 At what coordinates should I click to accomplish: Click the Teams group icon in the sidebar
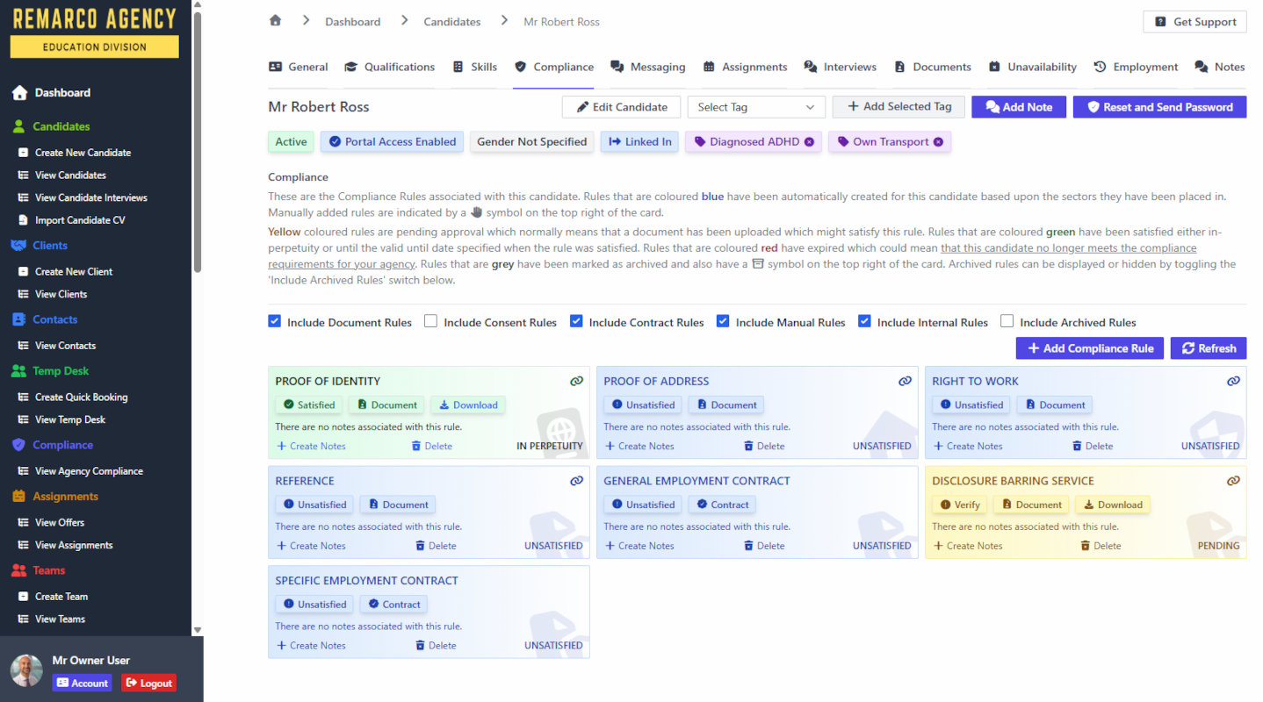[x=19, y=570]
